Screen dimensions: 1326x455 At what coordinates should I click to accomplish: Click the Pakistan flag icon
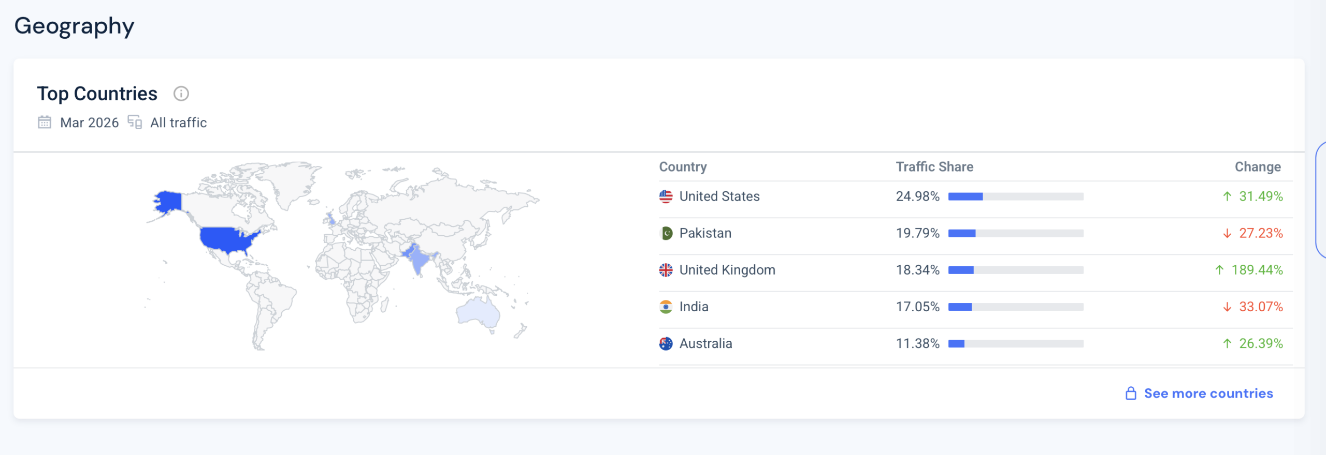pyautogui.click(x=666, y=233)
